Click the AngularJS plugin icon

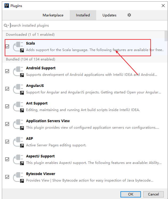click(x=18, y=89)
